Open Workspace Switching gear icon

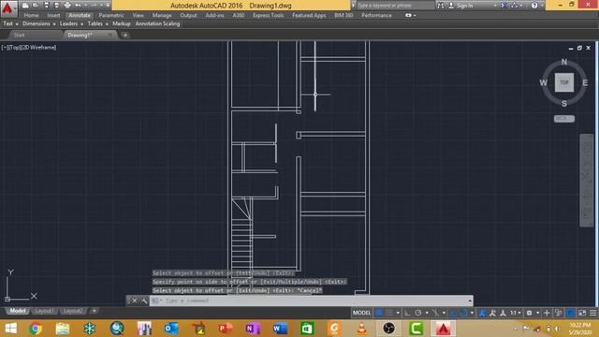coord(529,313)
